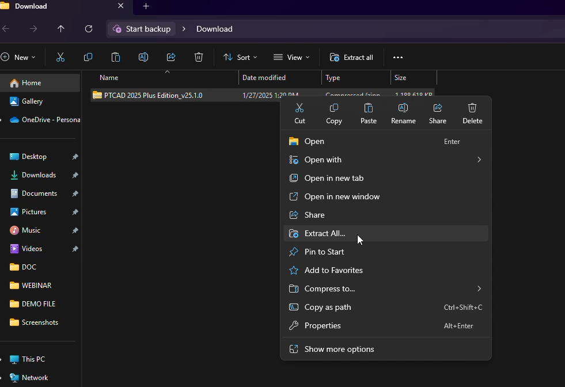Sort by the Name column header
This screenshot has height=387, width=565.
165,78
